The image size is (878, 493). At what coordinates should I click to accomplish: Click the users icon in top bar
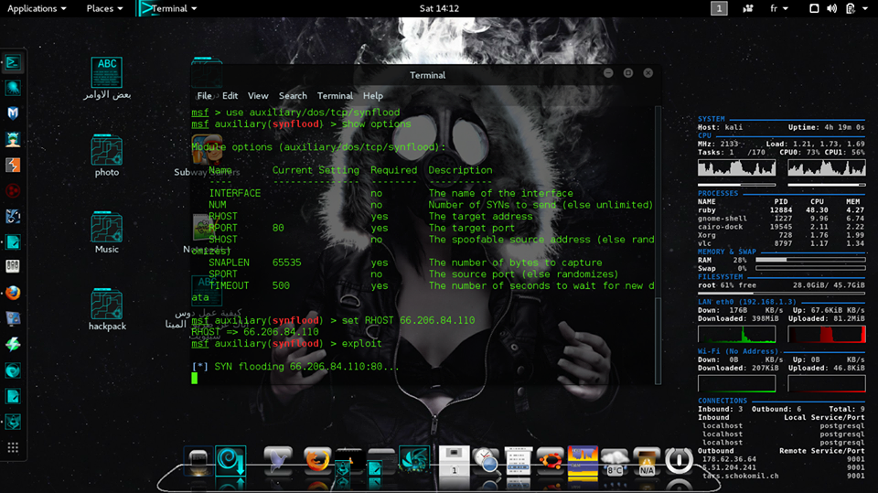click(747, 8)
